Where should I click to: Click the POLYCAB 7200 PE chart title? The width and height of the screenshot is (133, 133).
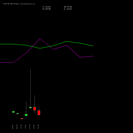[19, 4]
